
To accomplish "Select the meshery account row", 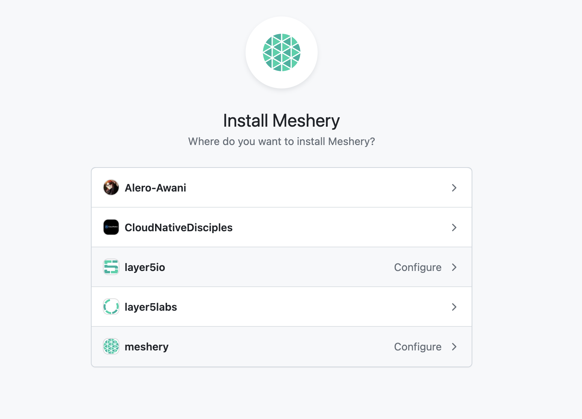I will pyautogui.click(x=263, y=347).
